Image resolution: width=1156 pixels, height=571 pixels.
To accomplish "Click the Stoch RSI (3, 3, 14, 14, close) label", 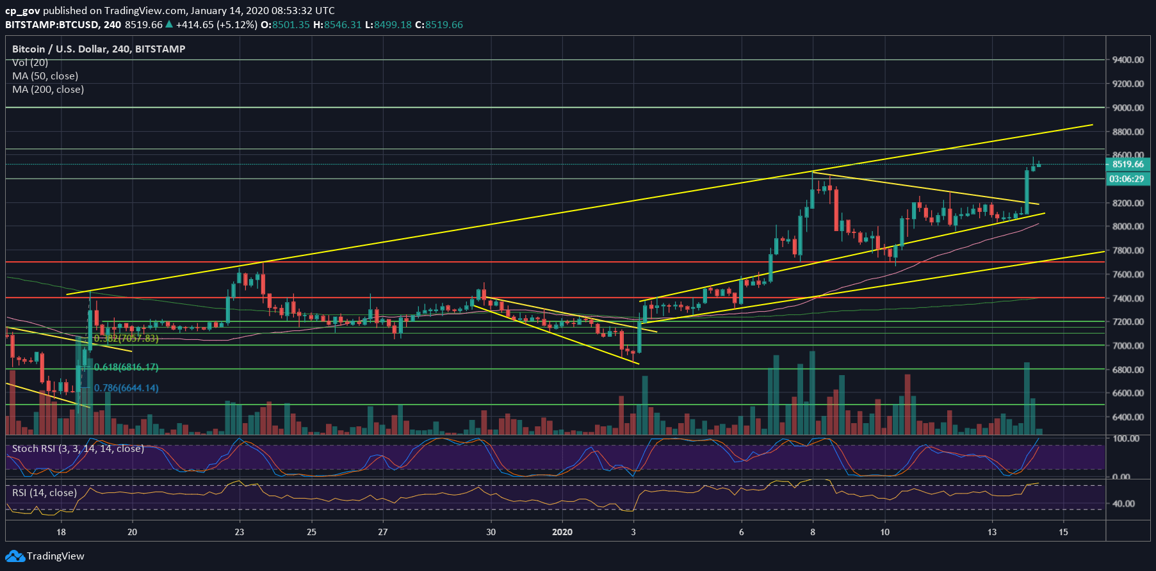I will pos(78,448).
